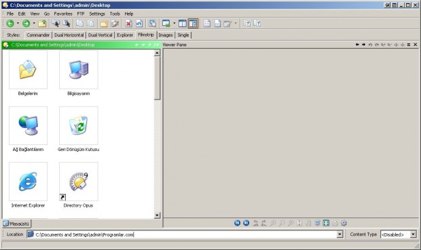The width and height of the screenshot is (421, 250).
Task: Click blue previous file playback button
Action: tap(237, 223)
